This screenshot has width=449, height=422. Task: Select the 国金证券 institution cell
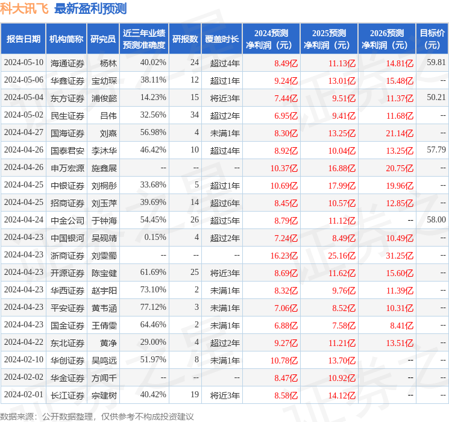pyautogui.click(x=68, y=325)
